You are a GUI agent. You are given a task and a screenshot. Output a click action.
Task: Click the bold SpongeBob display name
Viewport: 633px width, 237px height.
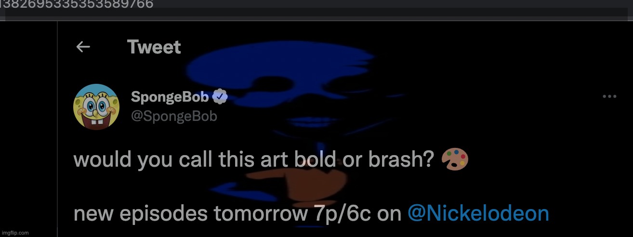coord(170,97)
